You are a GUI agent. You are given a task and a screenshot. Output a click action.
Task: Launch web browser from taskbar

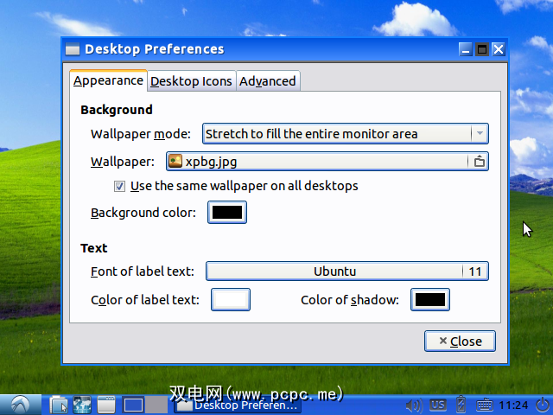point(82,405)
